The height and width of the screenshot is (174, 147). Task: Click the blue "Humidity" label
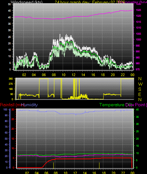(x=29, y=105)
